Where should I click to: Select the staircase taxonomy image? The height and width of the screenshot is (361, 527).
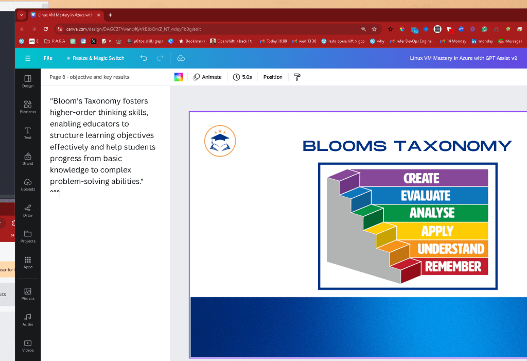pos(408,226)
